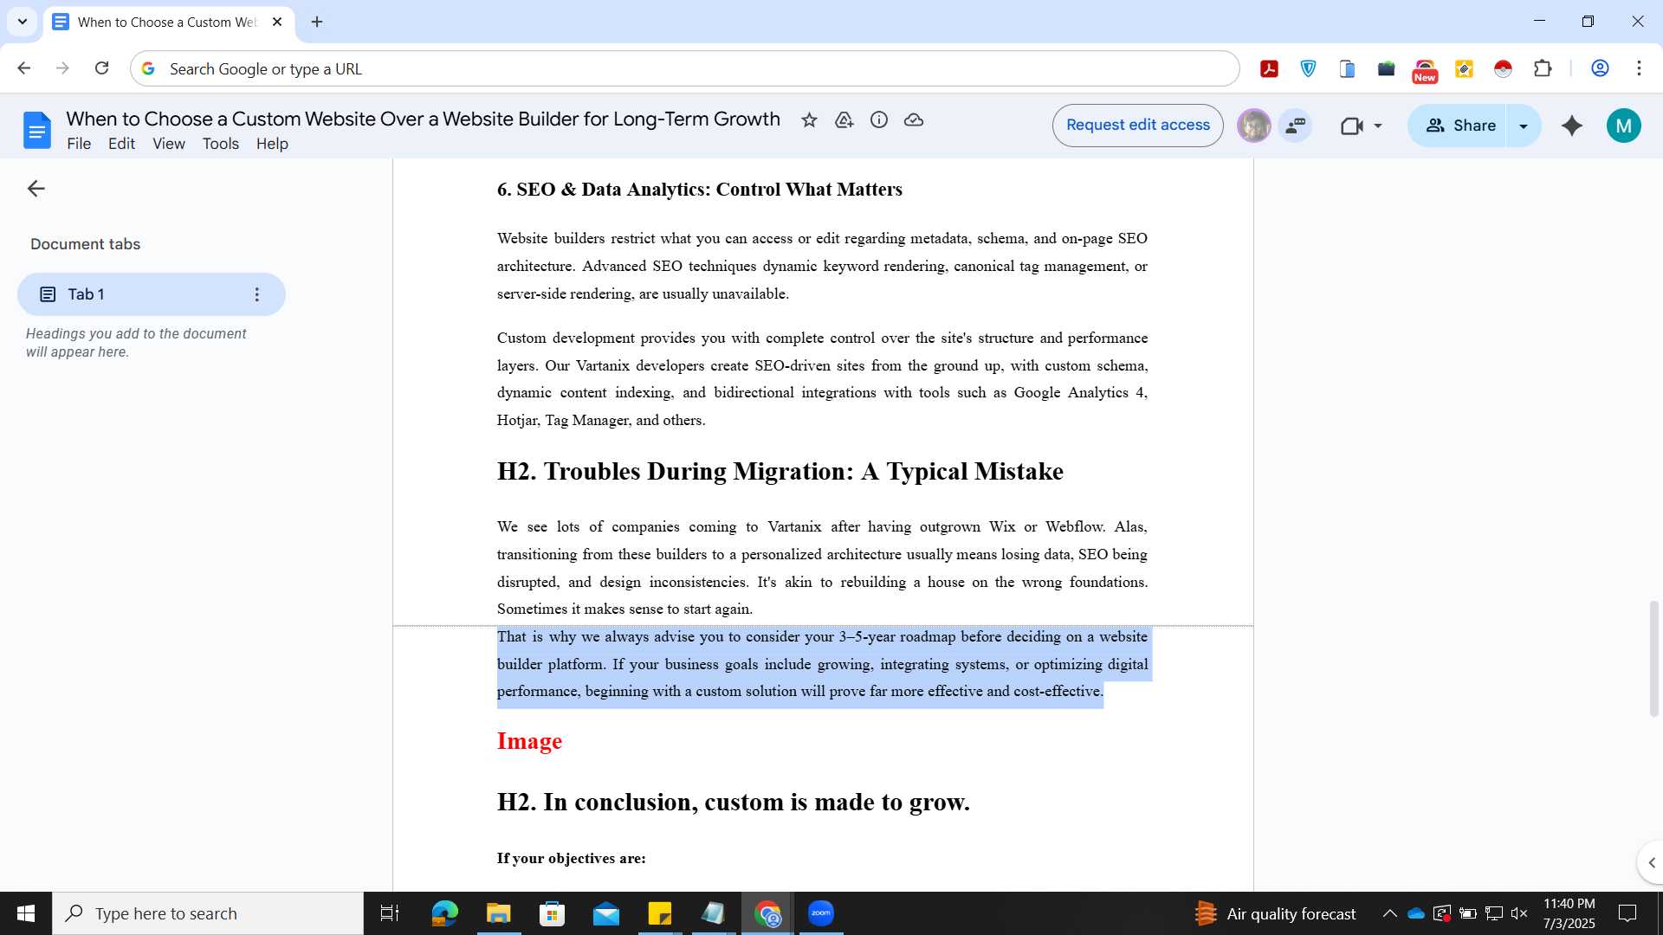Open the Windows Start menu
This screenshot has width=1663, height=935.
tap(26, 913)
